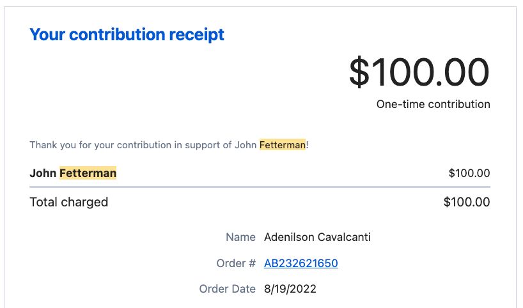Click the John Fetterman line item $100.00
523x308 pixels.
(x=469, y=173)
